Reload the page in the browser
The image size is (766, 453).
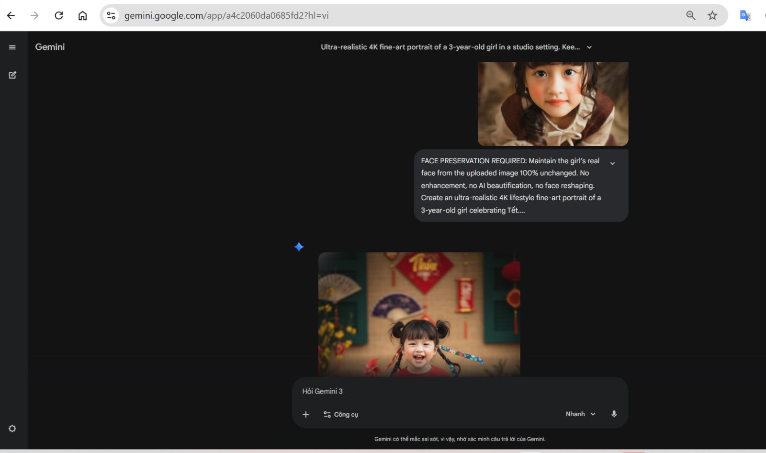click(x=59, y=15)
